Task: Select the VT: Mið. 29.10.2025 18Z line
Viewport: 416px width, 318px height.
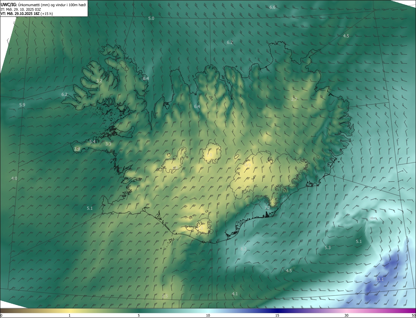Action: point(27,14)
